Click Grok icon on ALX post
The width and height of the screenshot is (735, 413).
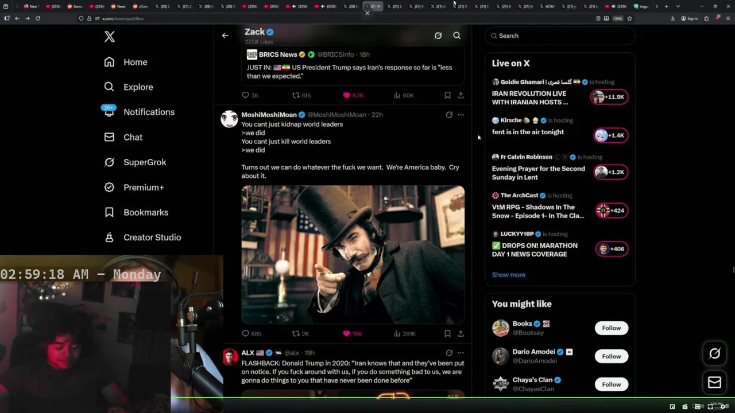(449, 353)
